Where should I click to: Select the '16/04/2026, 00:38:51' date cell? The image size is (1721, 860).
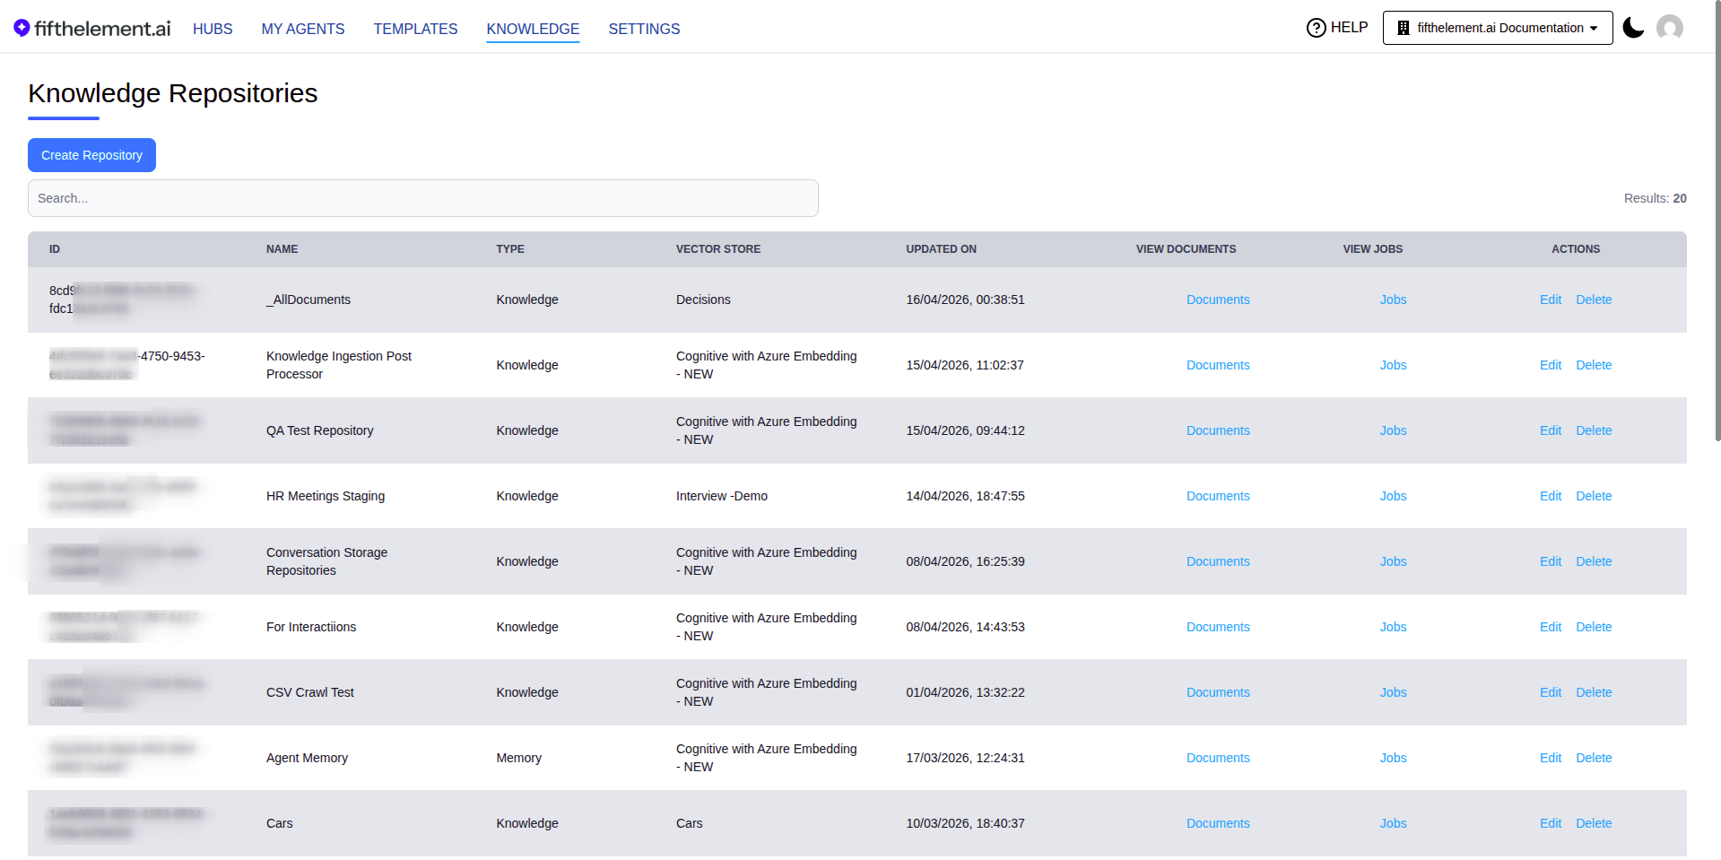click(965, 300)
